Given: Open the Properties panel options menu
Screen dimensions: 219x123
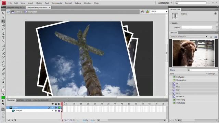Looking at the screenshot, I should coord(217,9).
